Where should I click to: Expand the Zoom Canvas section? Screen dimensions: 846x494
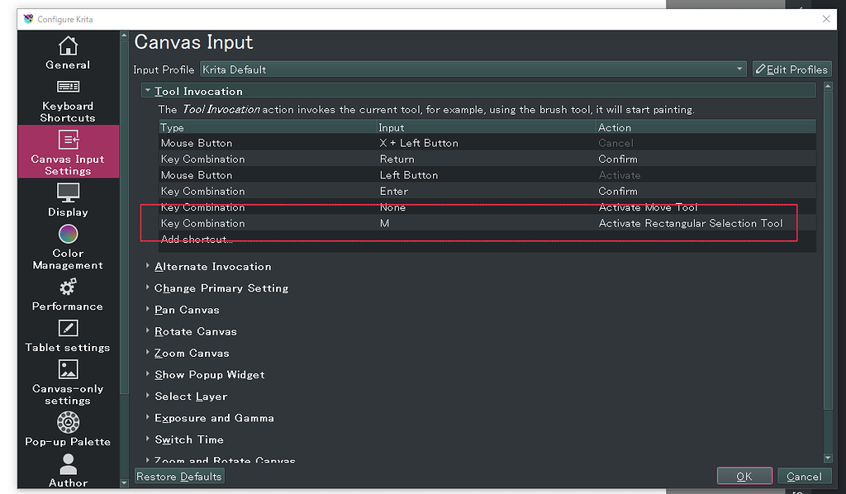click(x=147, y=352)
